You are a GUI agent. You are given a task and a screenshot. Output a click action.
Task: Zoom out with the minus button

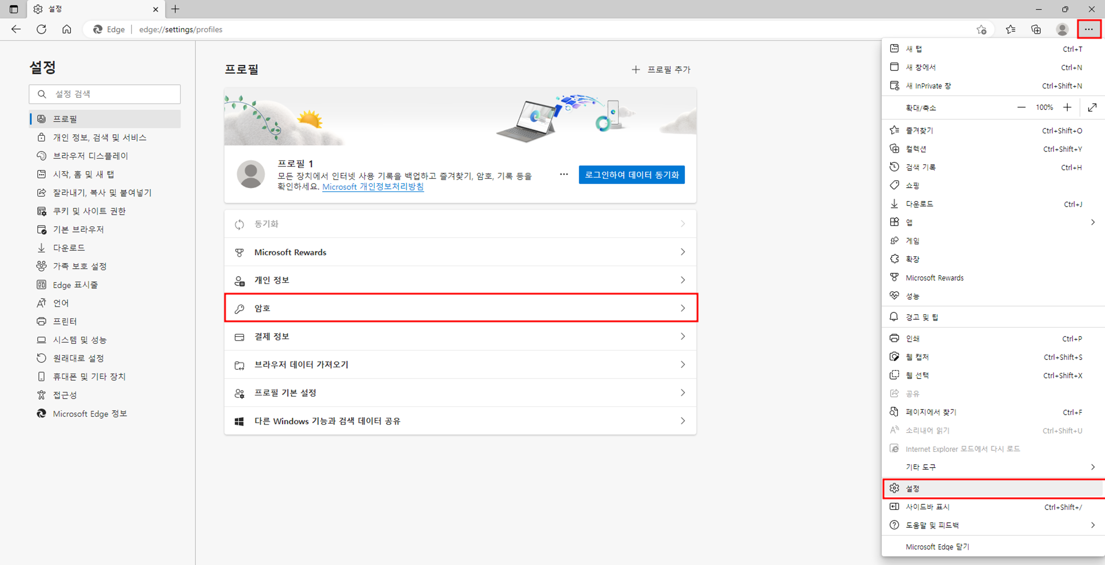[x=1021, y=107]
